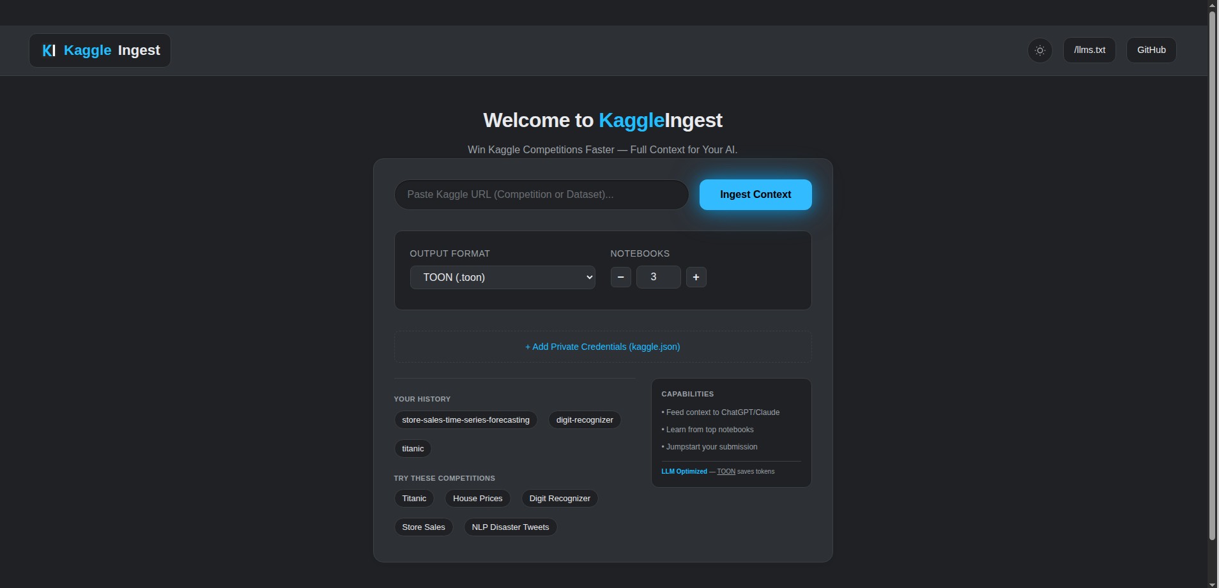
Task: Increase notebooks count with the plus button
Action: [x=695, y=276]
